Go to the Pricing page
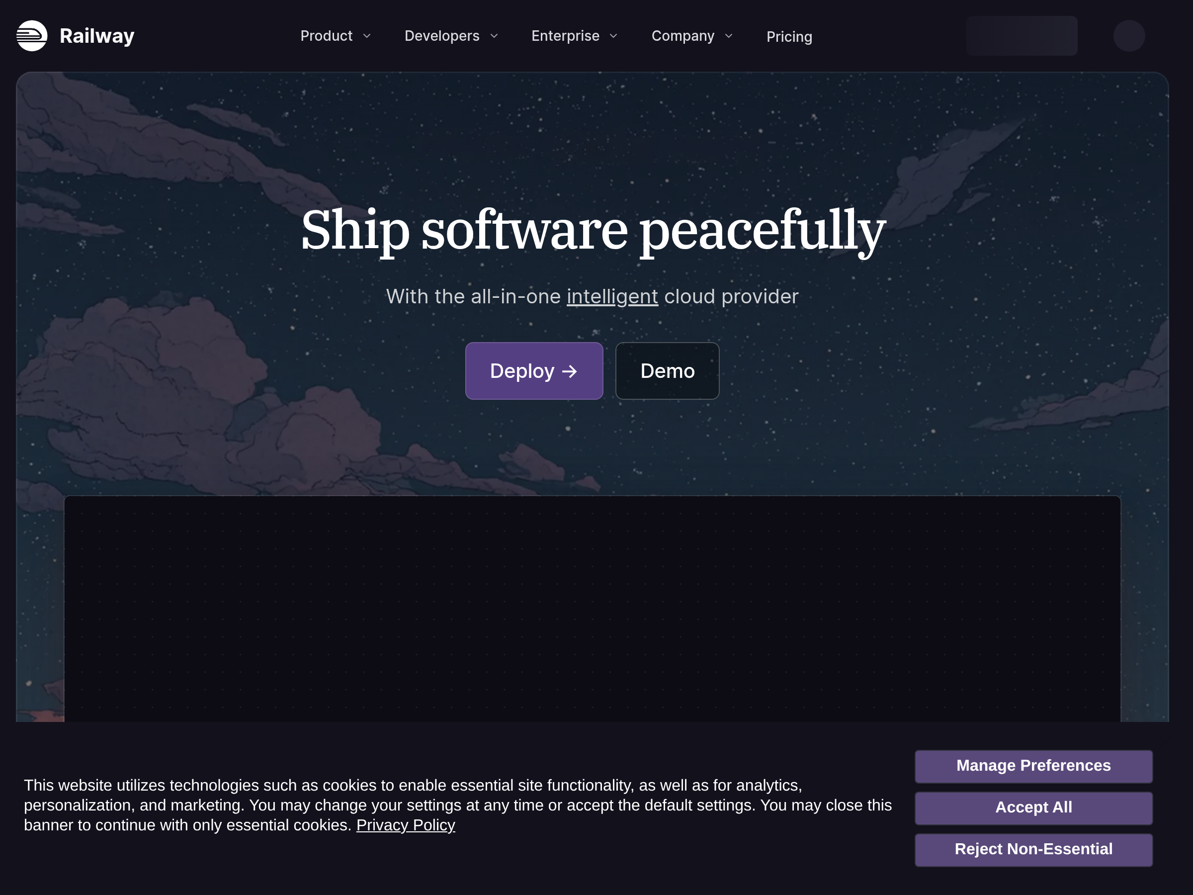This screenshot has width=1193, height=895. 789,37
